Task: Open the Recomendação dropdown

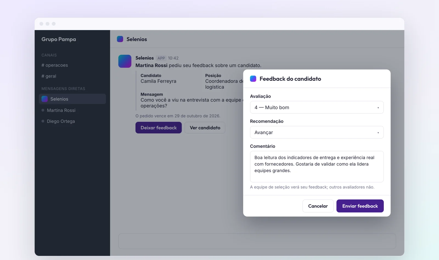Action: coord(317,132)
